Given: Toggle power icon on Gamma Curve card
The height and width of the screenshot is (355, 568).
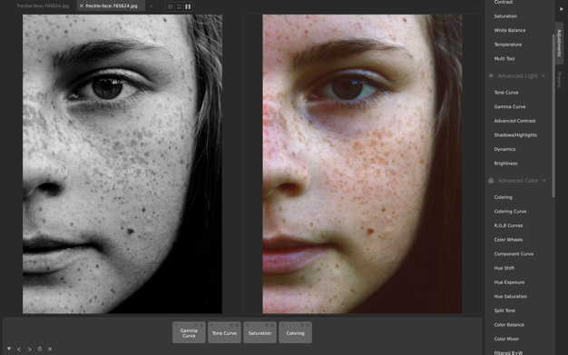Looking at the screenshot, I should [x=201, y=325].
